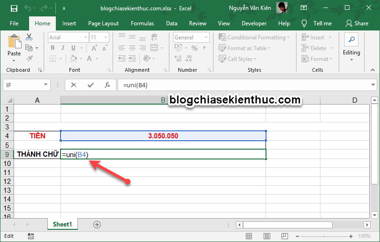This screenshot has width=380, height=242.
Task: Open the Font Color A dropdown arrow
Action: tap(97, 59)
